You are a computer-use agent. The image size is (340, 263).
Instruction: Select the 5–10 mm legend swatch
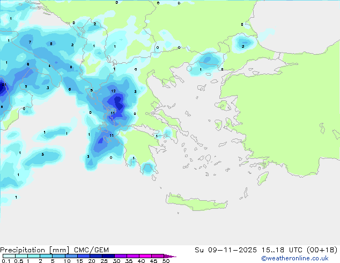58,256
